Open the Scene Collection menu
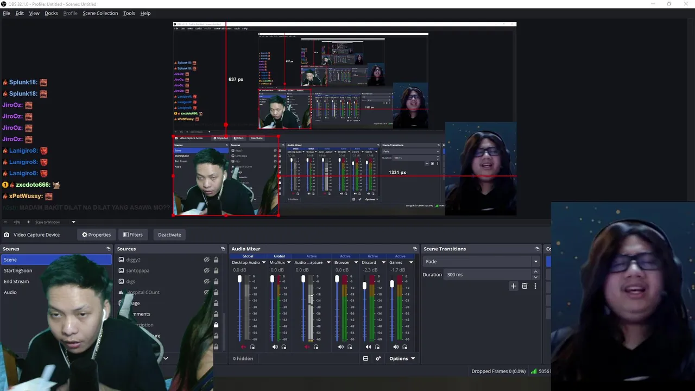The image size is (695, 391). pos(100,13)
